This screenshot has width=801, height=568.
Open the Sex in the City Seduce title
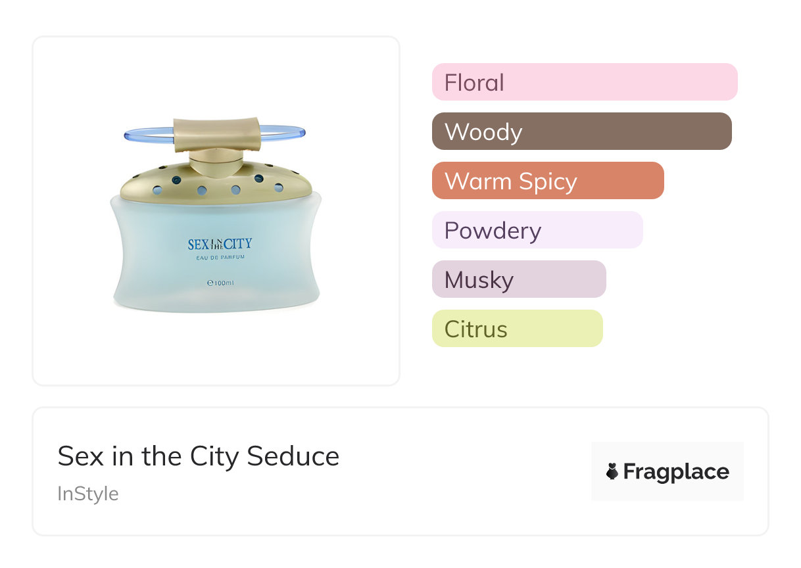tap(198, 456)
